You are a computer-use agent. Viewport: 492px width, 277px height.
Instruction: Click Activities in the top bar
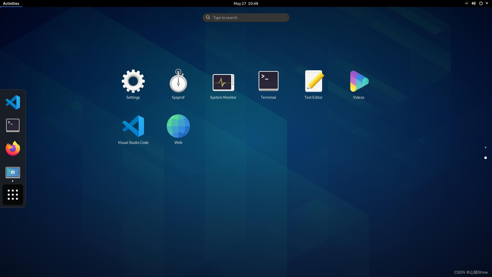11,3
